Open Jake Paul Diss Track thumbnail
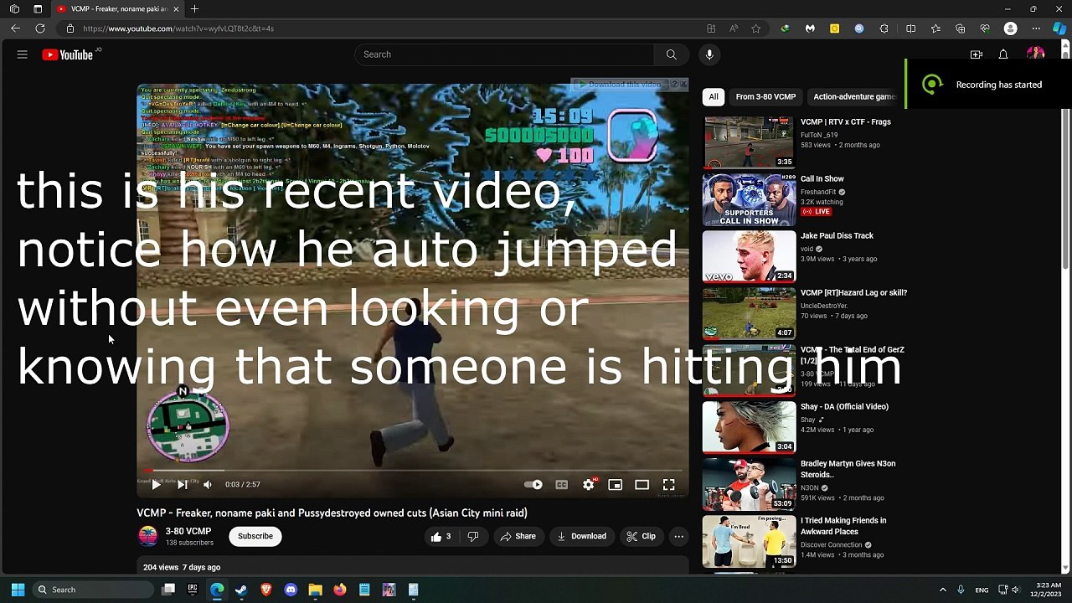 tap(749, 256)
